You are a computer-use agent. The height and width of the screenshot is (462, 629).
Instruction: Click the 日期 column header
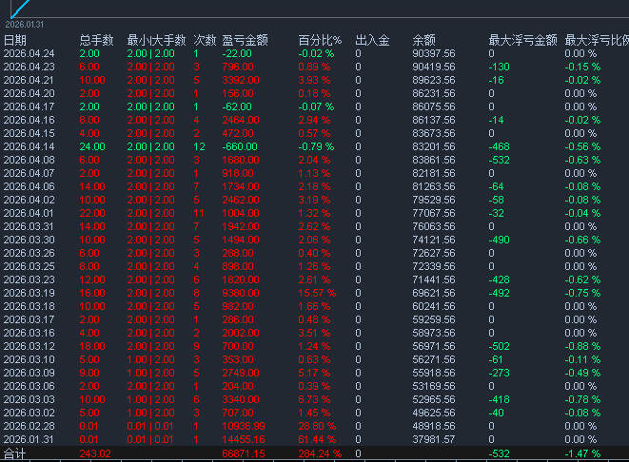click(x=15, y=41)
